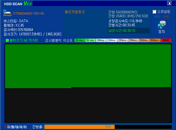Click the 펌웨어: KC45 firmware text
The width and height of the screenshot is (176, 130).
[14, 25]
